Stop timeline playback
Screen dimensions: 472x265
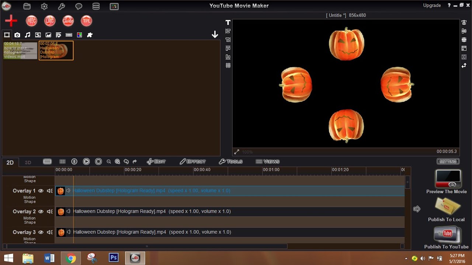click(x=98, y=162)
